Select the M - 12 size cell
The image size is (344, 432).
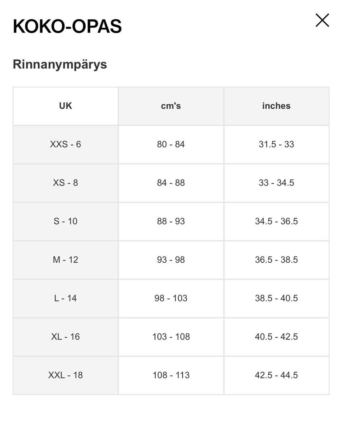point(66,259)
